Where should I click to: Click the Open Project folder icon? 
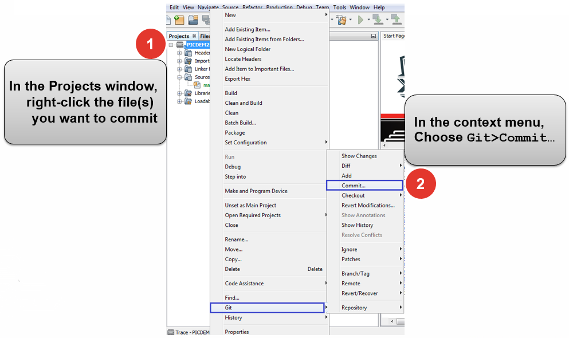[193, 20]
